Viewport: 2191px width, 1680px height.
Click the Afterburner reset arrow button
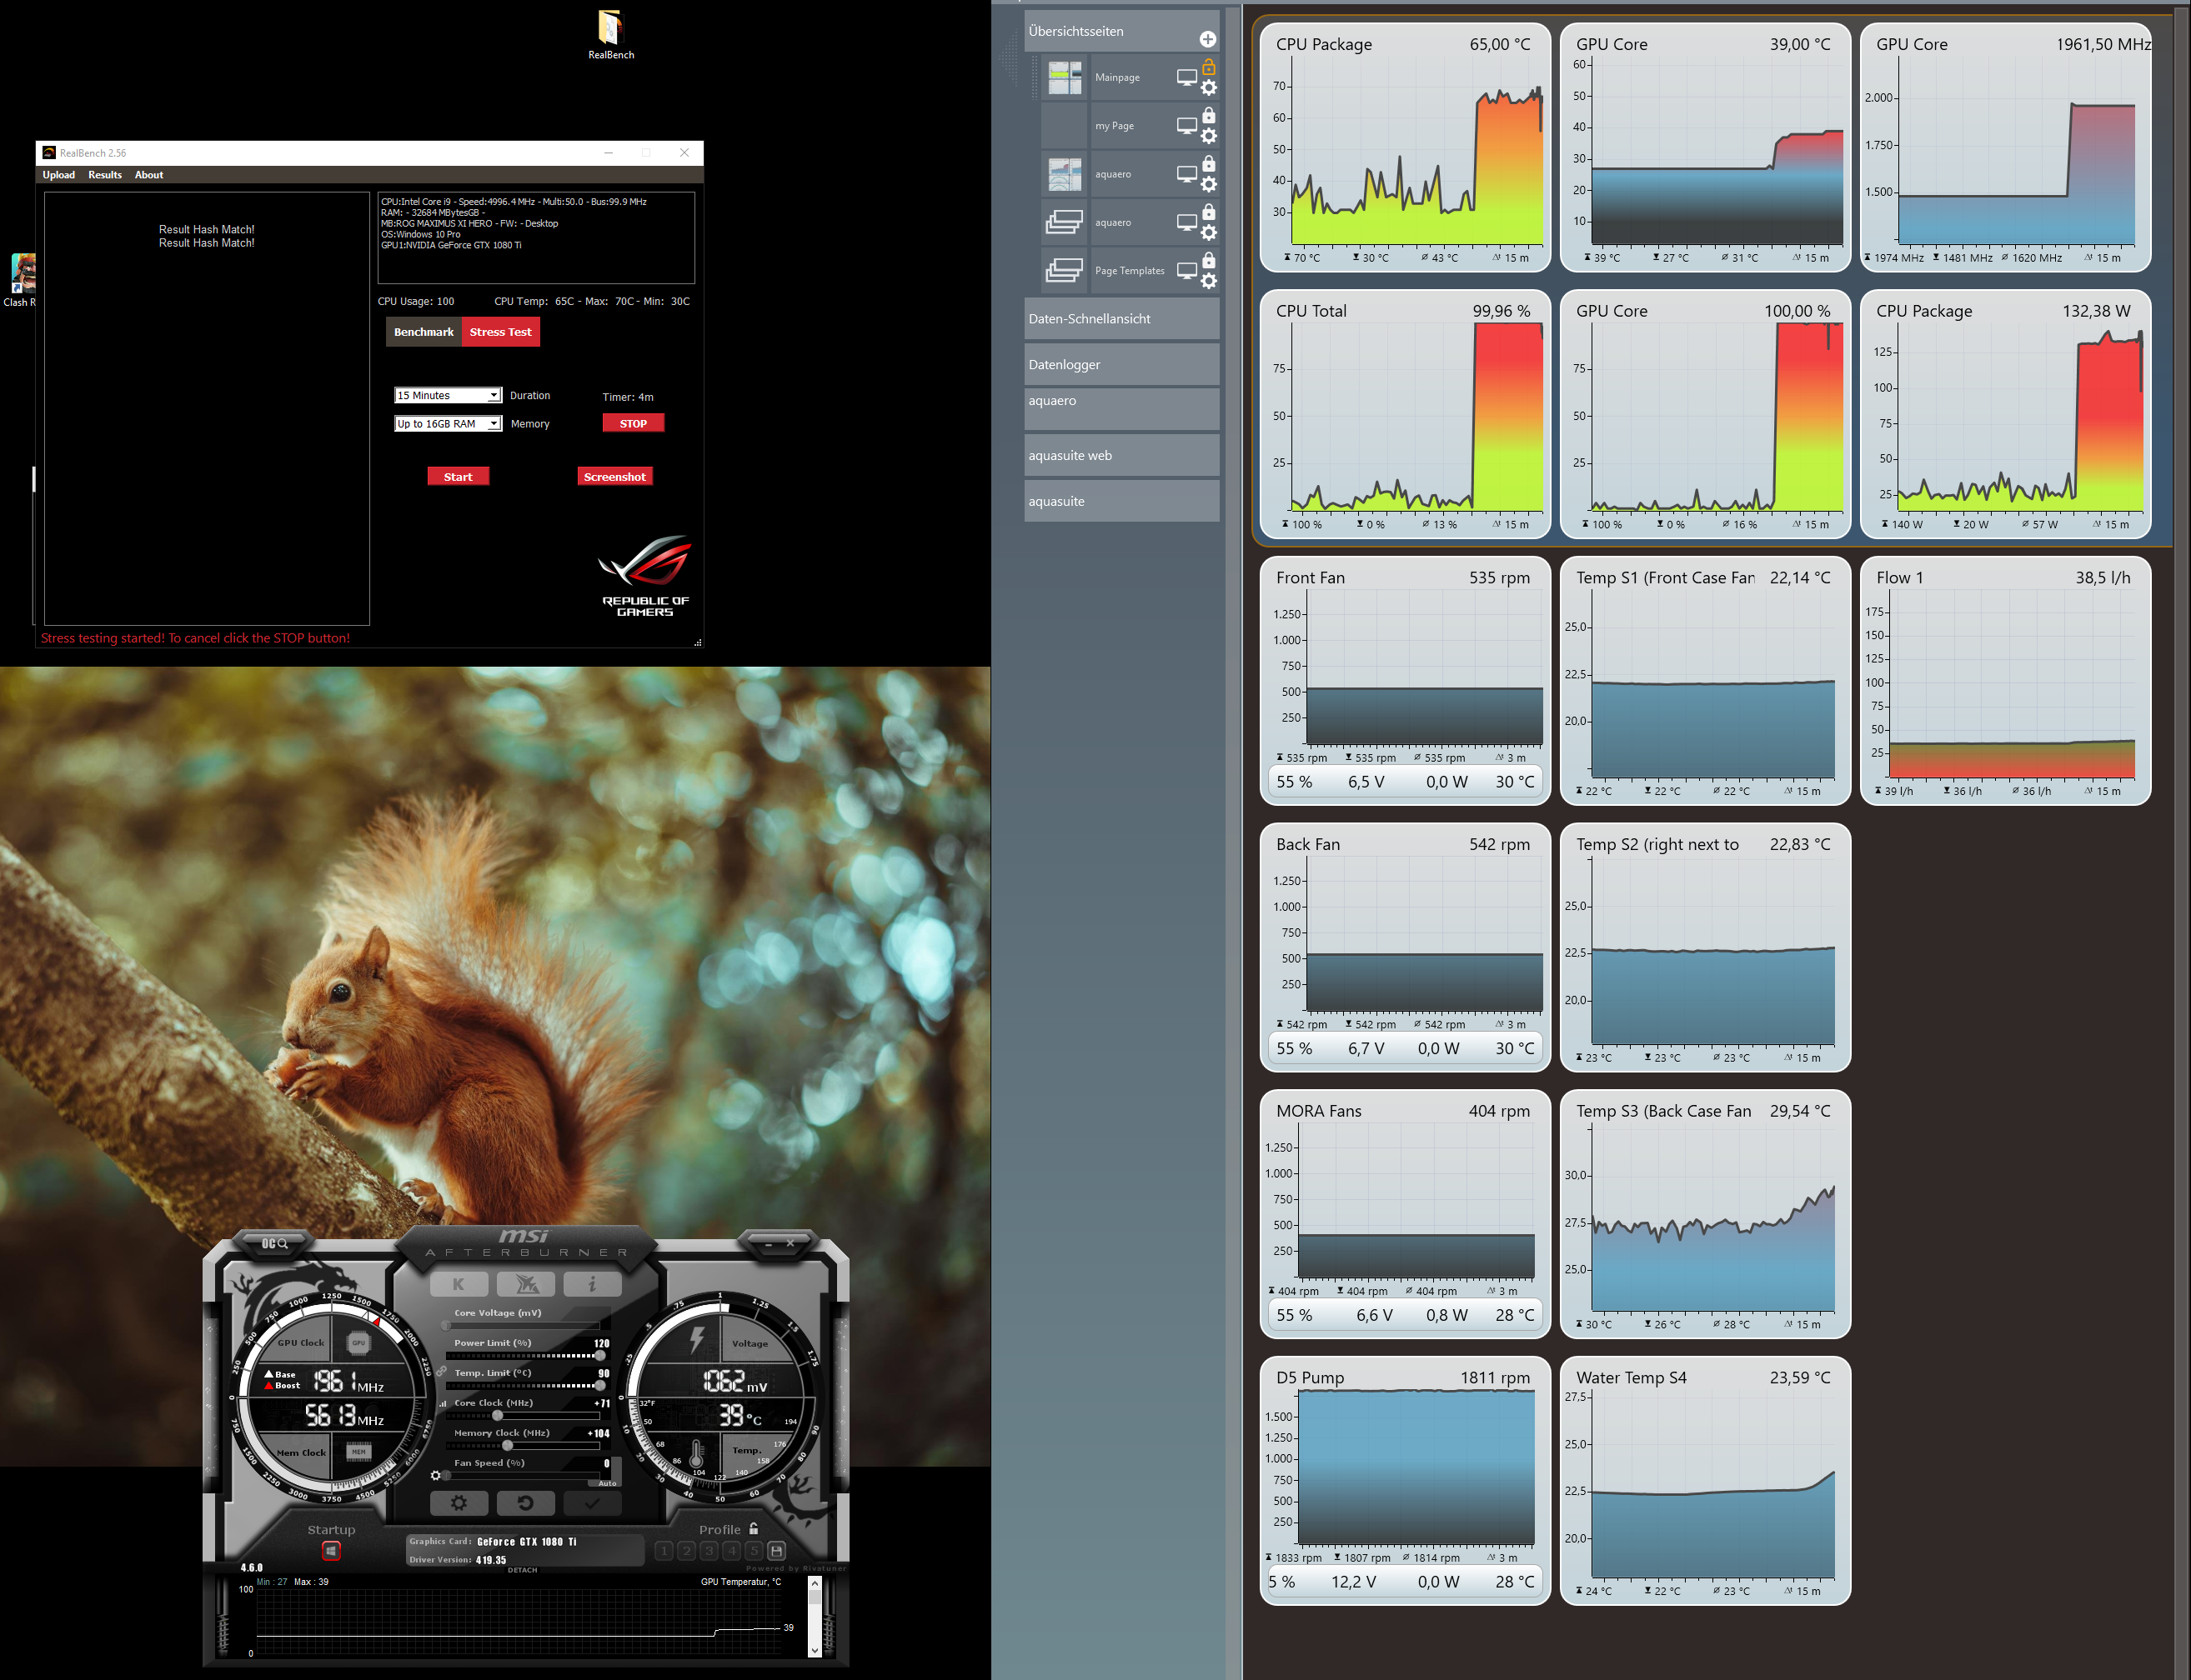tap(525, 1502)
